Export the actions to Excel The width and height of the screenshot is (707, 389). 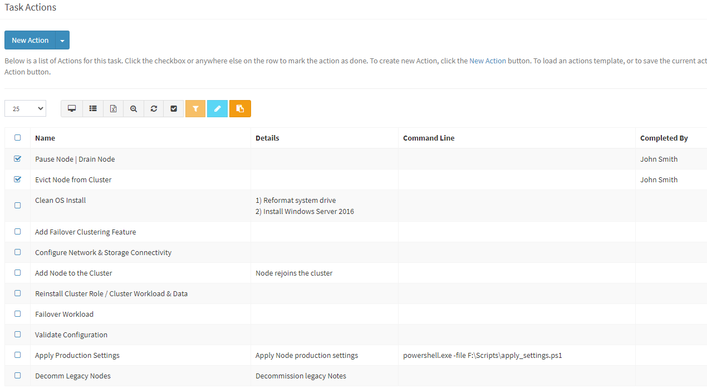[114, 109]
